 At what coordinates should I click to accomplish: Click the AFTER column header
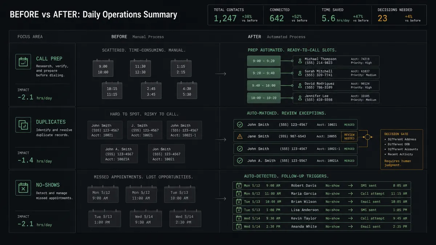(x=254, y=37)
